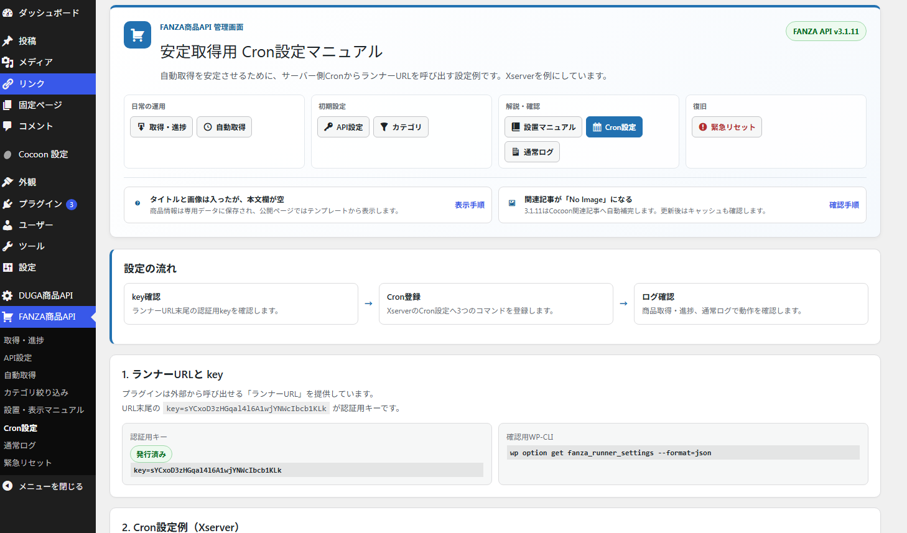Open 外観 menu item
The width and height of the screenshot is (907, 533).
coord(48,182)
